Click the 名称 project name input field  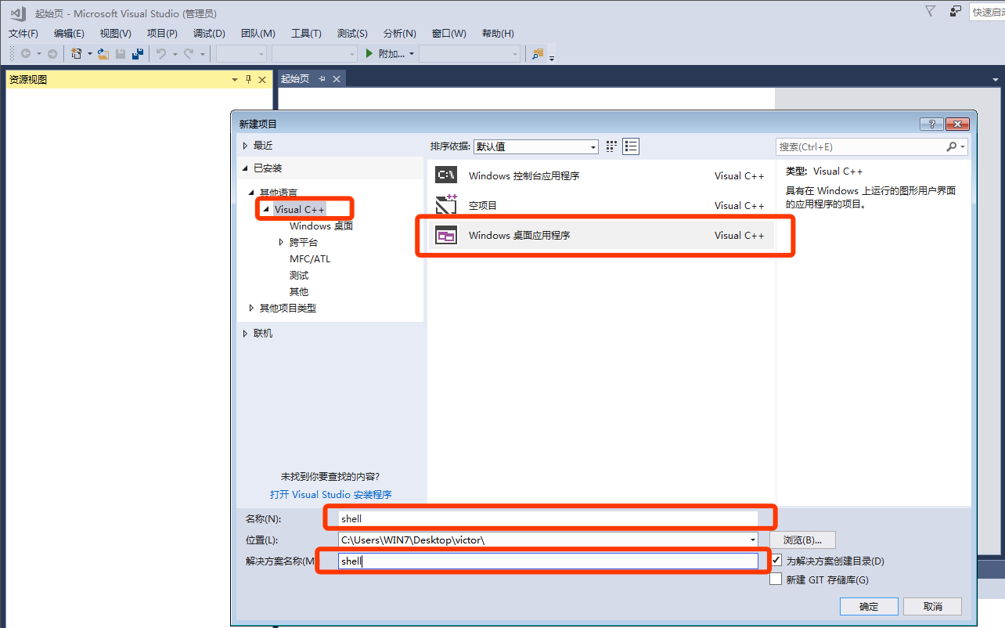pos(548,518)
